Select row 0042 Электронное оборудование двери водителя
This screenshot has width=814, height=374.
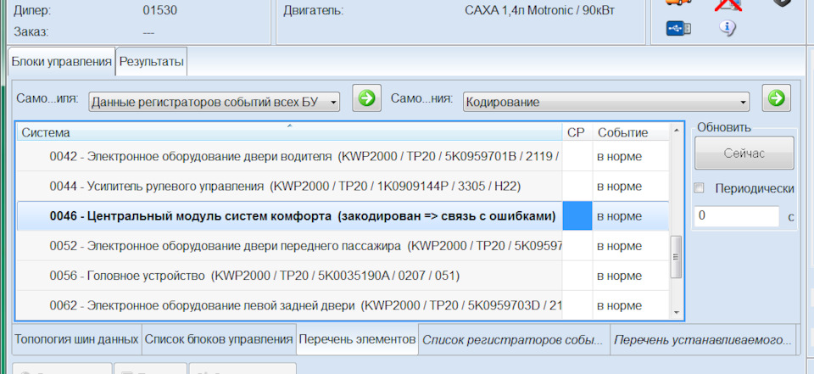coord(343,156)
